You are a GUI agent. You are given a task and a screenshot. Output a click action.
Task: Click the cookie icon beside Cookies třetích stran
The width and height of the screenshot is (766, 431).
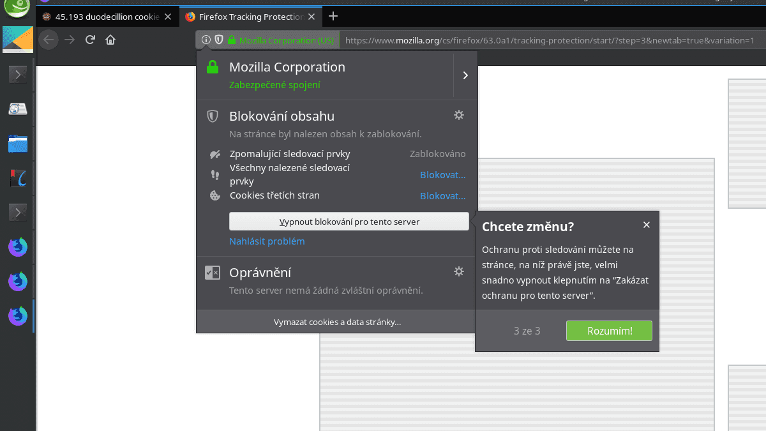click(214, 195)
